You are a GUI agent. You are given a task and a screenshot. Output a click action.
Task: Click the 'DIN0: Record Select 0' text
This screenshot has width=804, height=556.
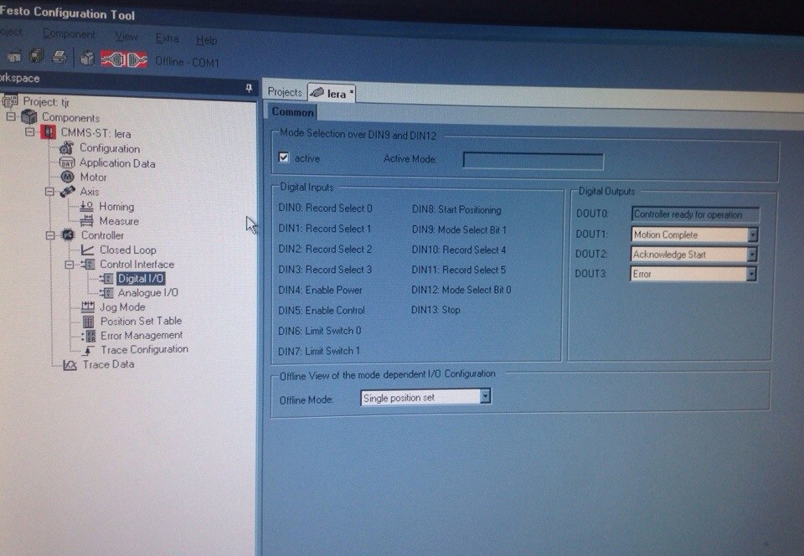[325, 208]
